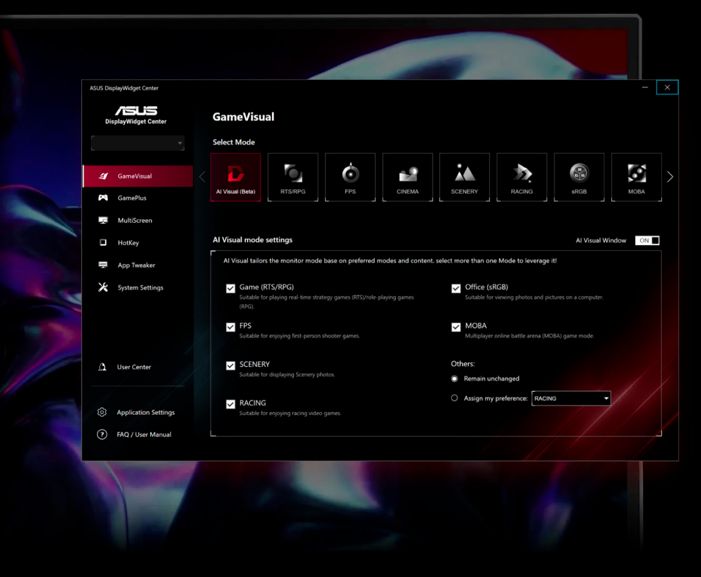Pick the MOBA mode icon

[x=636, y=177]
